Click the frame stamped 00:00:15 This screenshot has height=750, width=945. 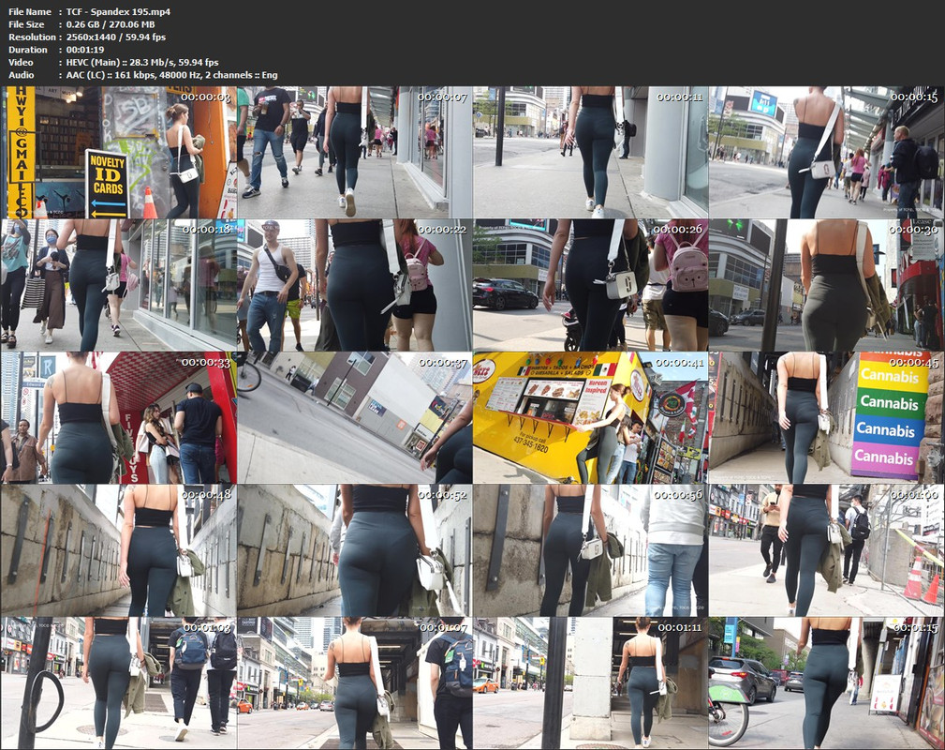click(826, 153)
